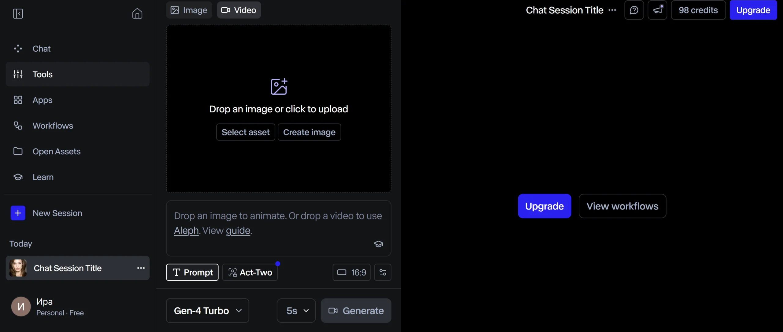Switch to the Image tab

189,10
